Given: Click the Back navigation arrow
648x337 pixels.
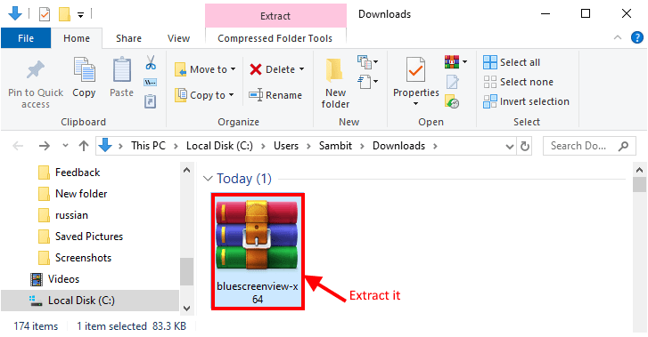Looking at the screenshot, I should [18, 146].
